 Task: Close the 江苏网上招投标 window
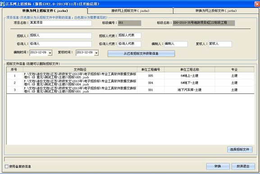pos(257,4)
